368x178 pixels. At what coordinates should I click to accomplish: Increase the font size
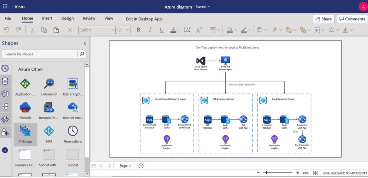199,30
